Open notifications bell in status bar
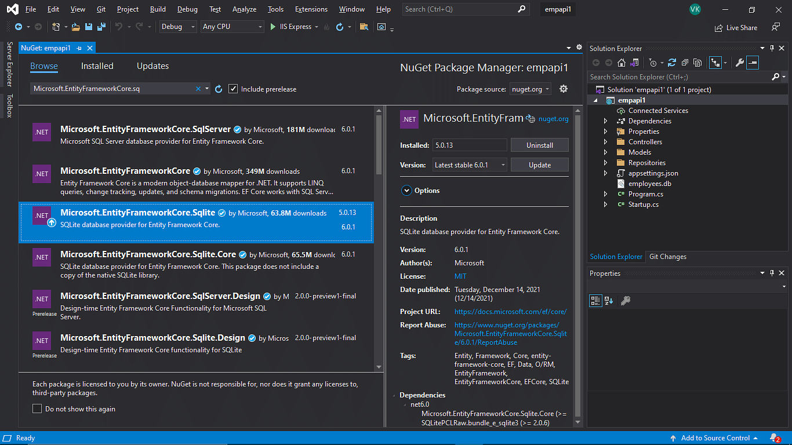 click(x=775, y=438)
